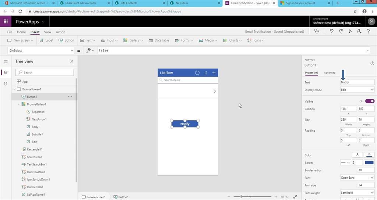
Task: Close the Tree view panel
Action: point(72,61)
